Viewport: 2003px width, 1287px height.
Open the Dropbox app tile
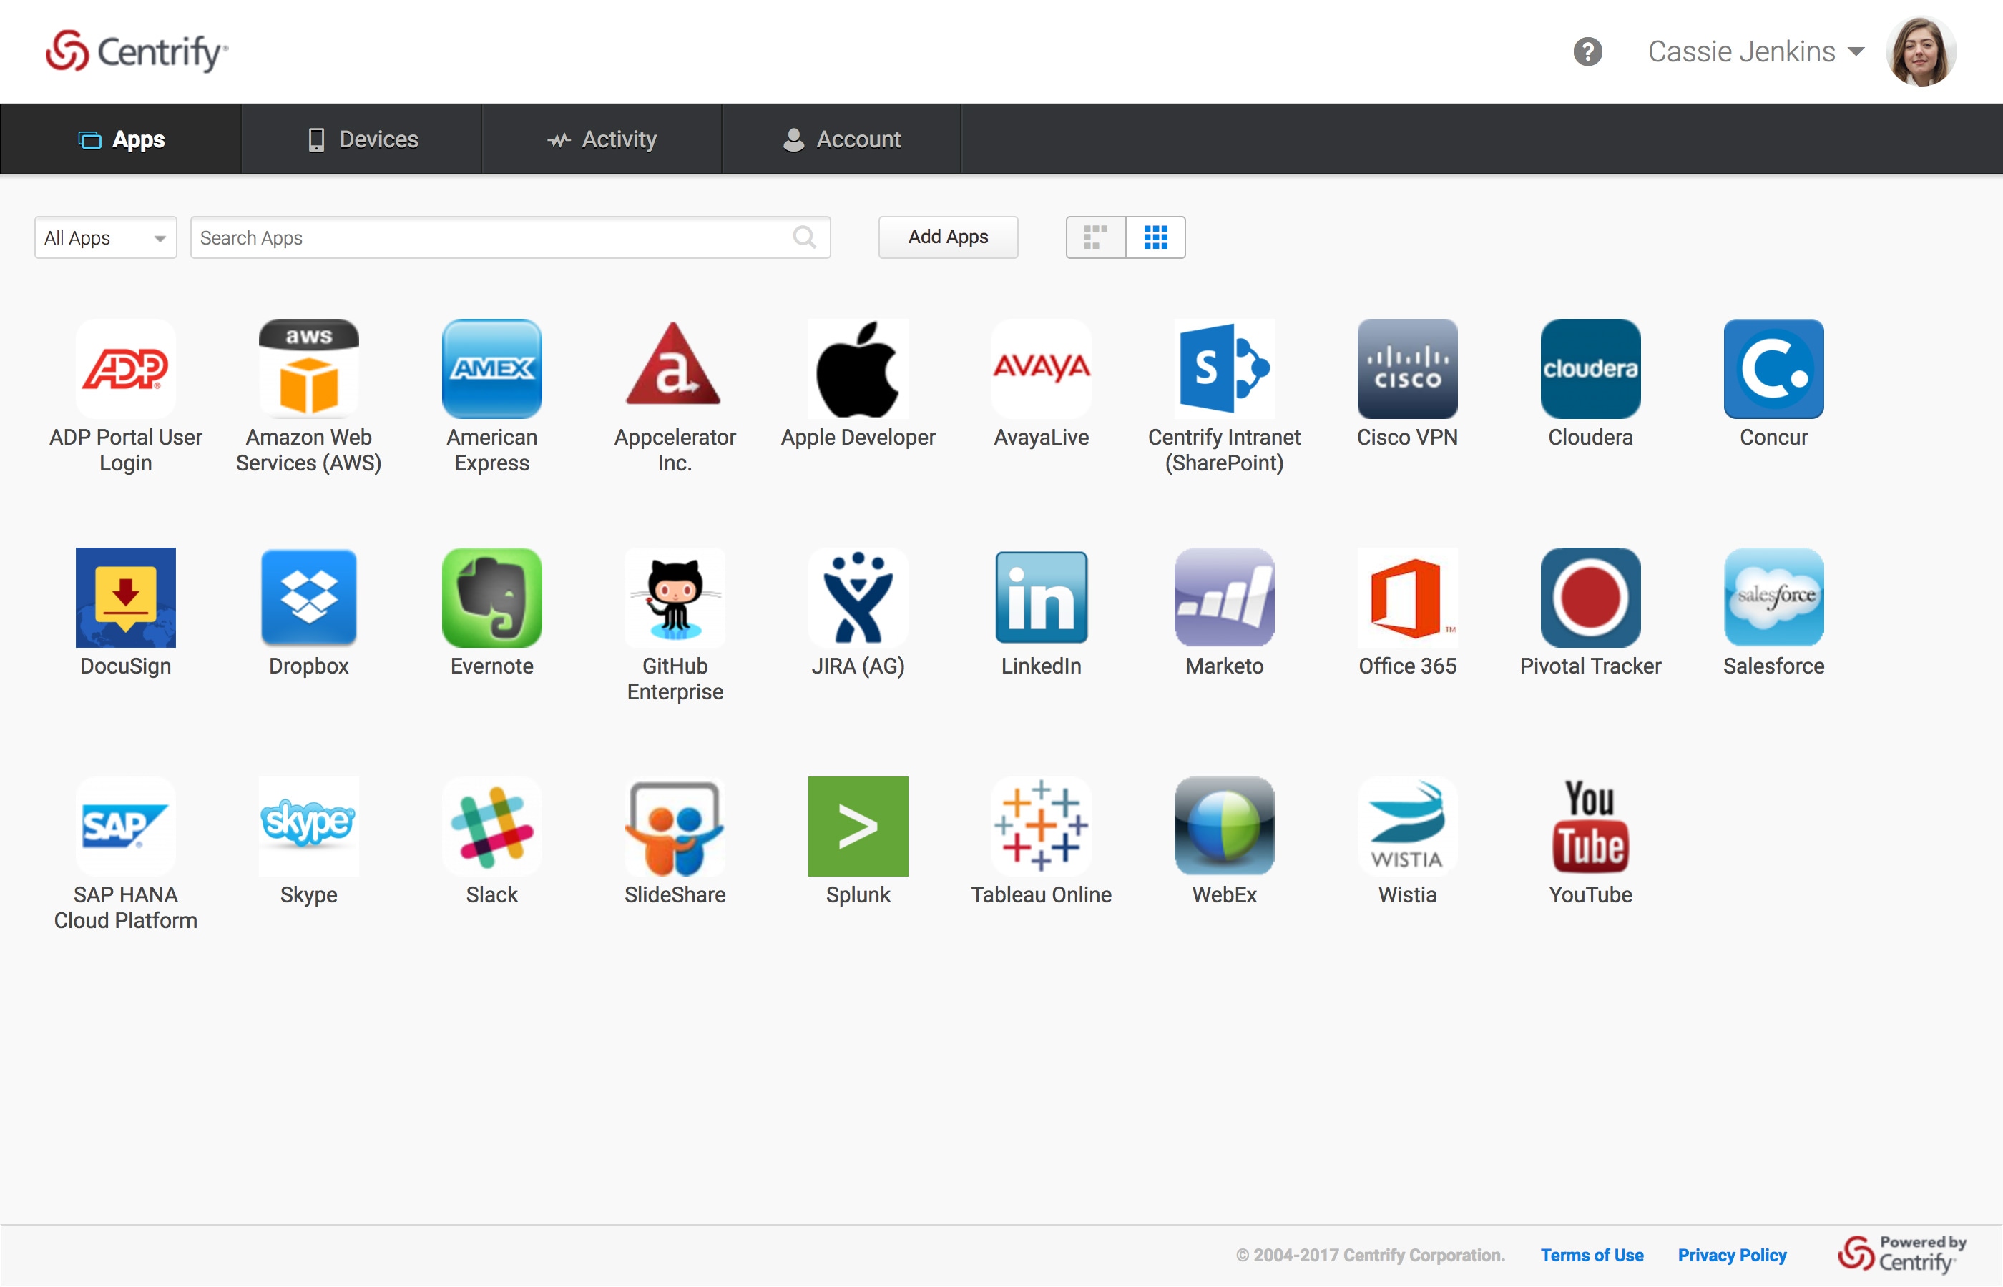pyautogui.click(x=308, y=598)
